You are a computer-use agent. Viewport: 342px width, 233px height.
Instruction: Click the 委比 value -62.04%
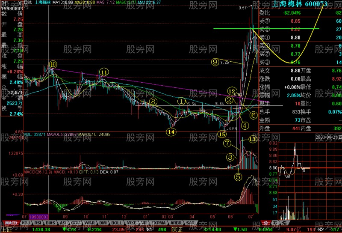pyautogui.click(x=292, y=13)
